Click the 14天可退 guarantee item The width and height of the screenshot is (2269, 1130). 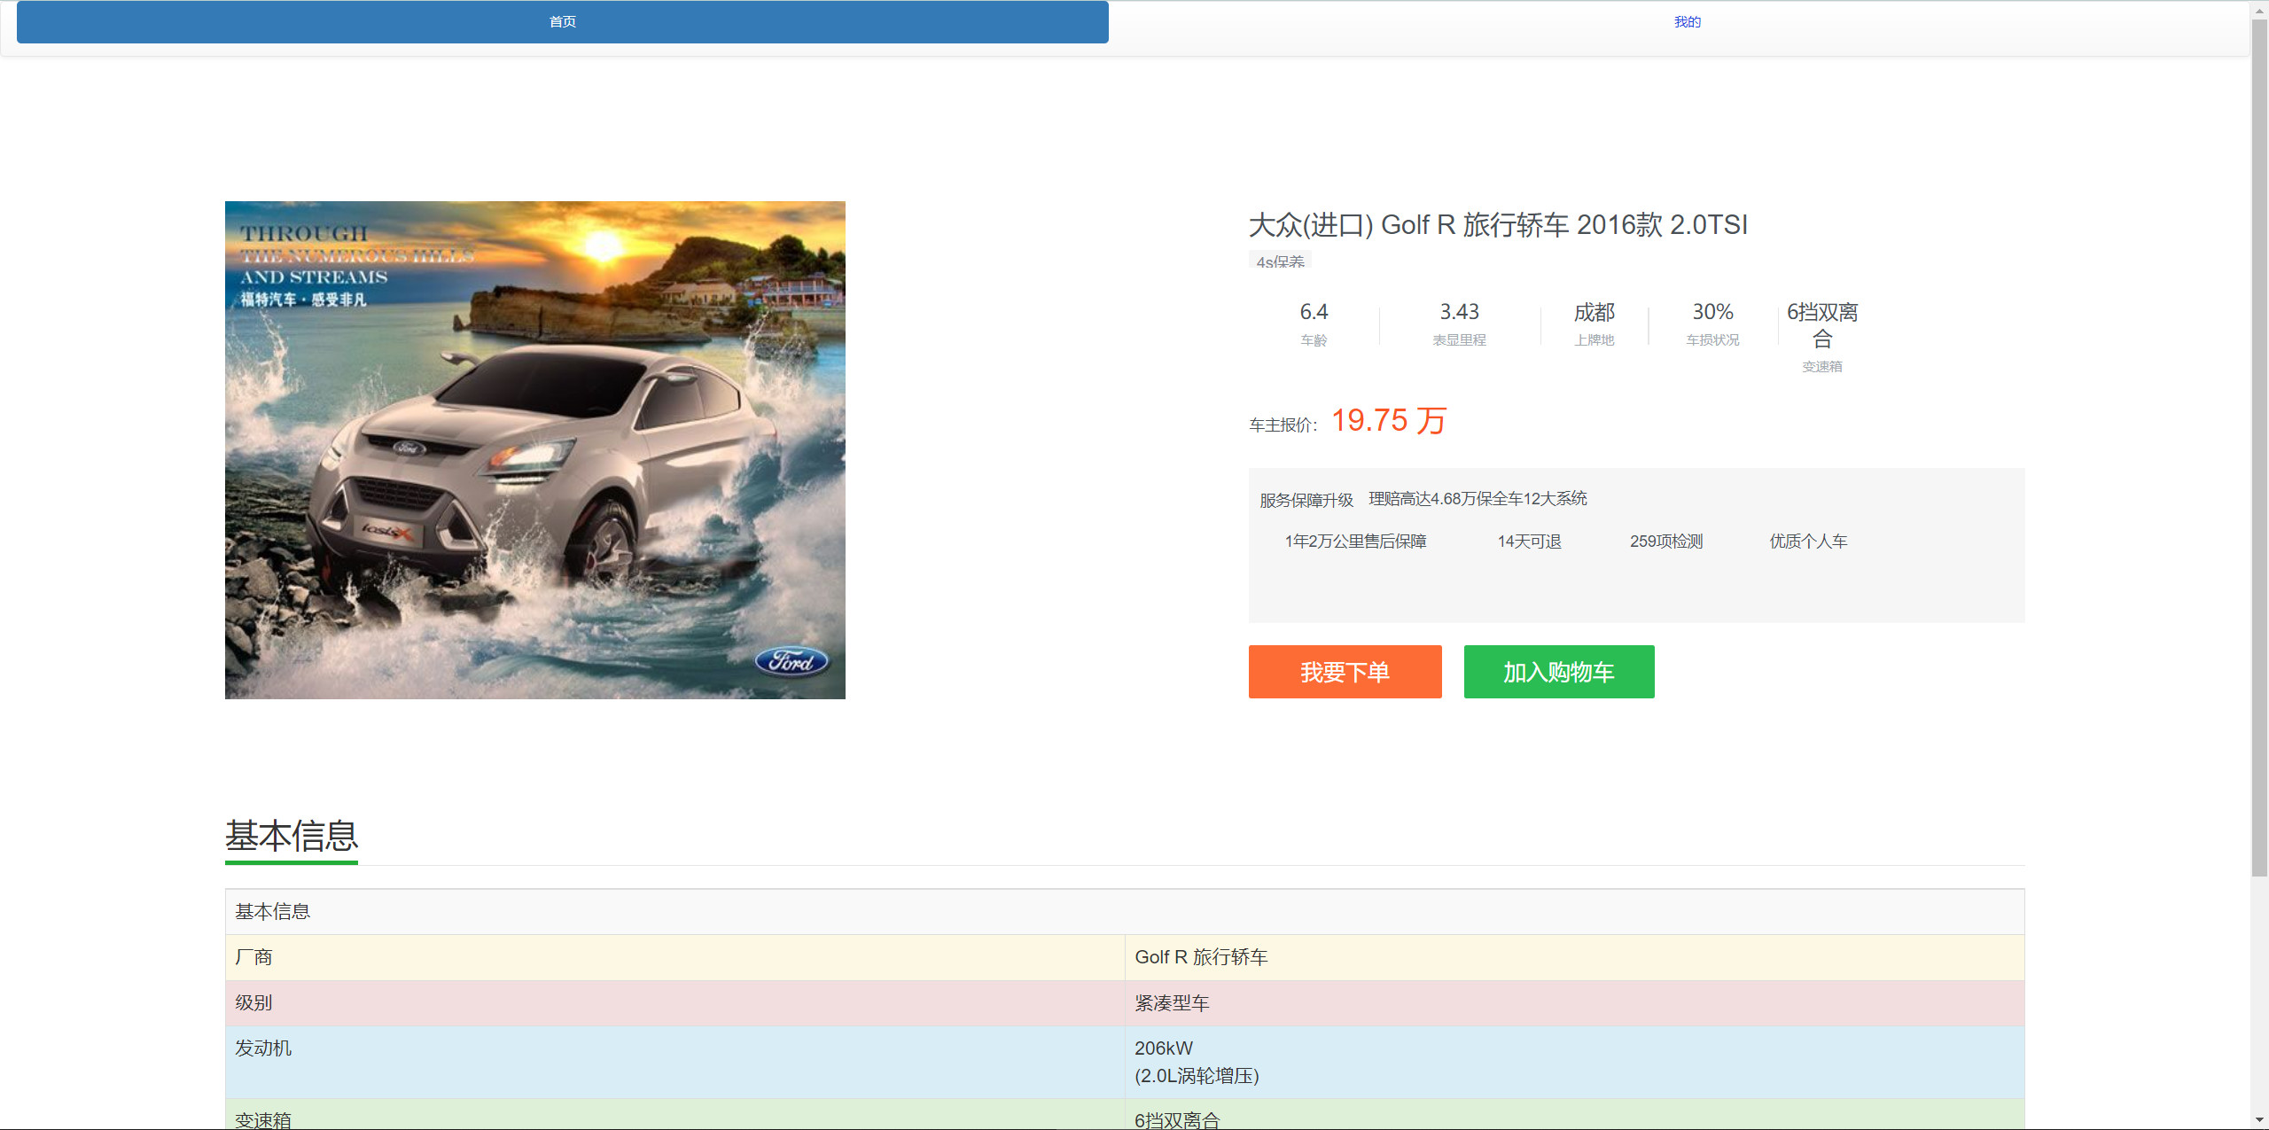coord(1529,542)
